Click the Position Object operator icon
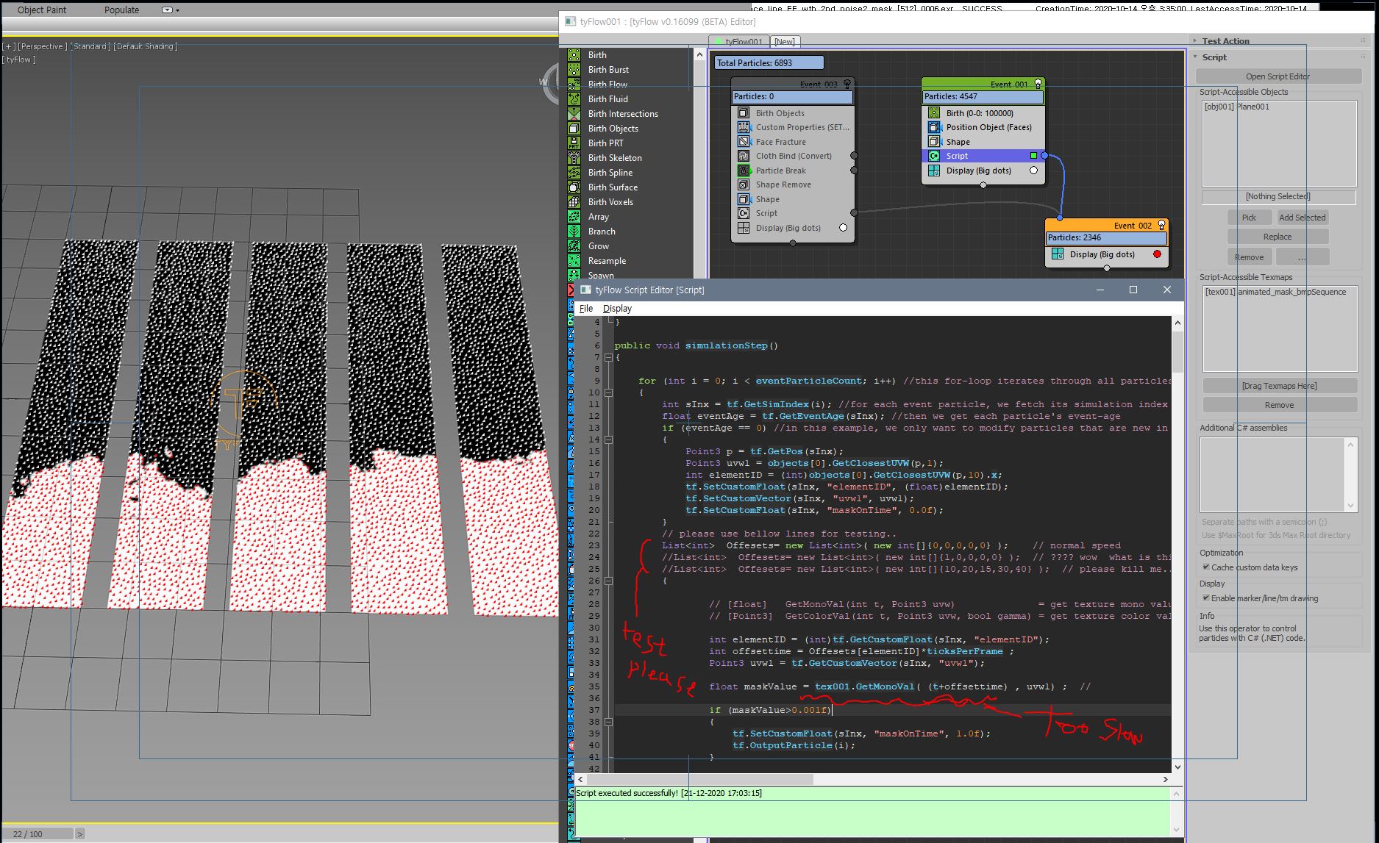 (934, 127)
